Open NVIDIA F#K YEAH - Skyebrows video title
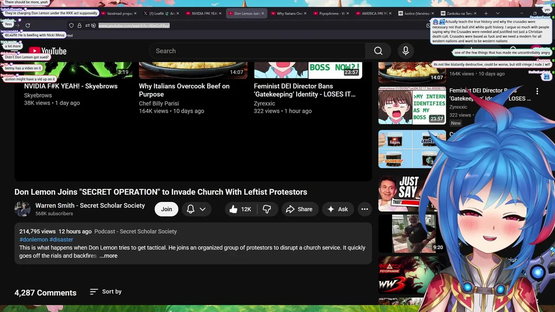The height and width of the screenshot is (312, 555). 71,86
